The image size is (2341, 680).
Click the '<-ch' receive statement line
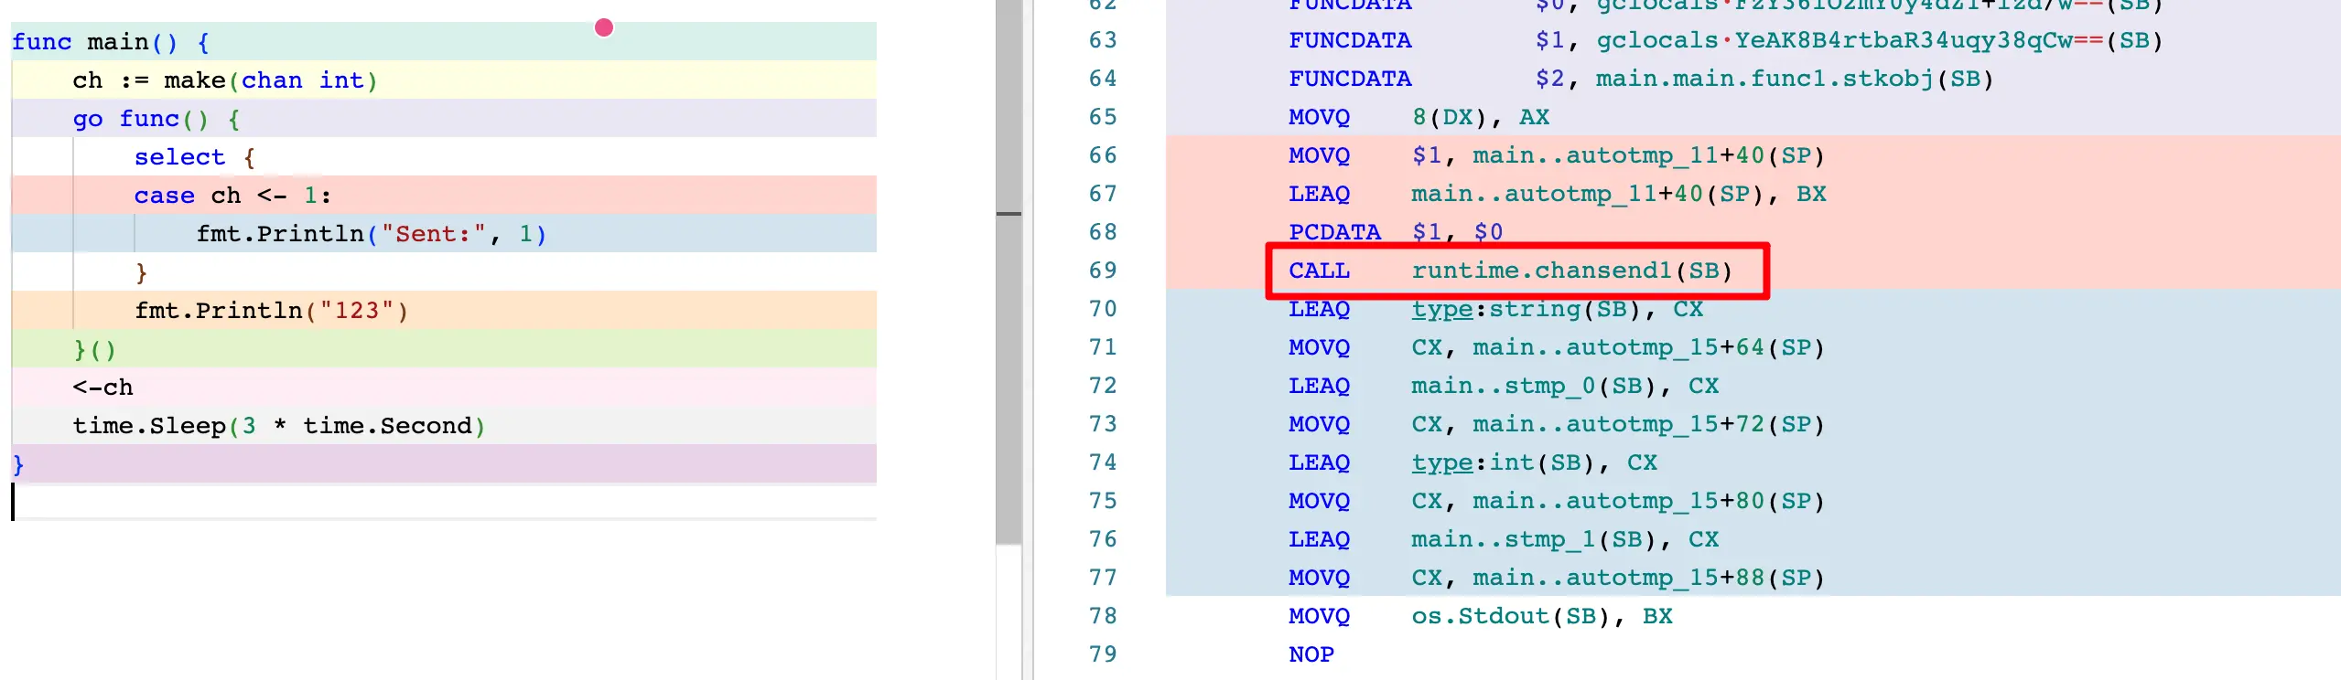(x=103, y=388)
